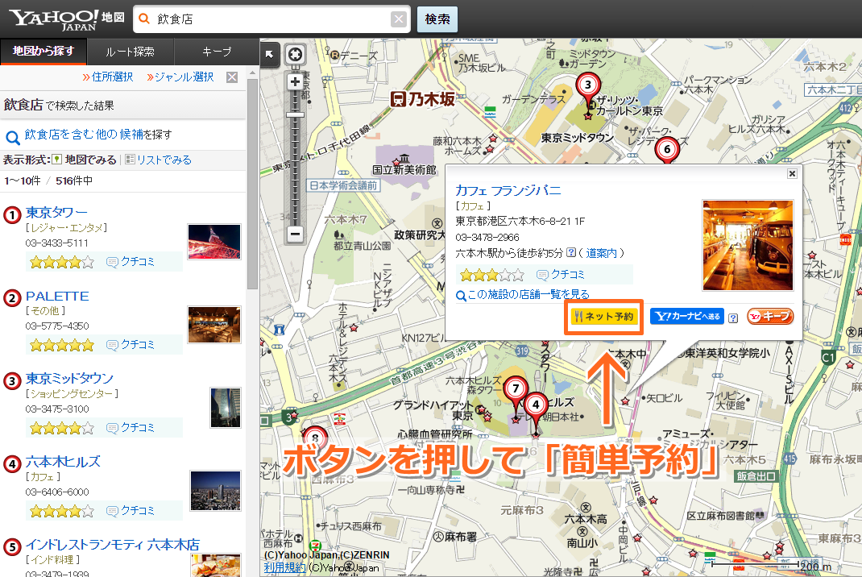Click the 東京タワー thumbnail photo
This screenshot has width=862, height=577.
click(x=214, y=242)
